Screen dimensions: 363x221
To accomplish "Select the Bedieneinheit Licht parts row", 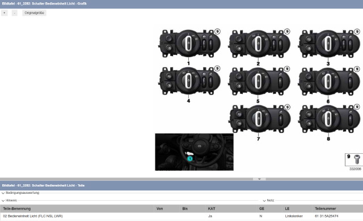I will (x=181, y=216).
